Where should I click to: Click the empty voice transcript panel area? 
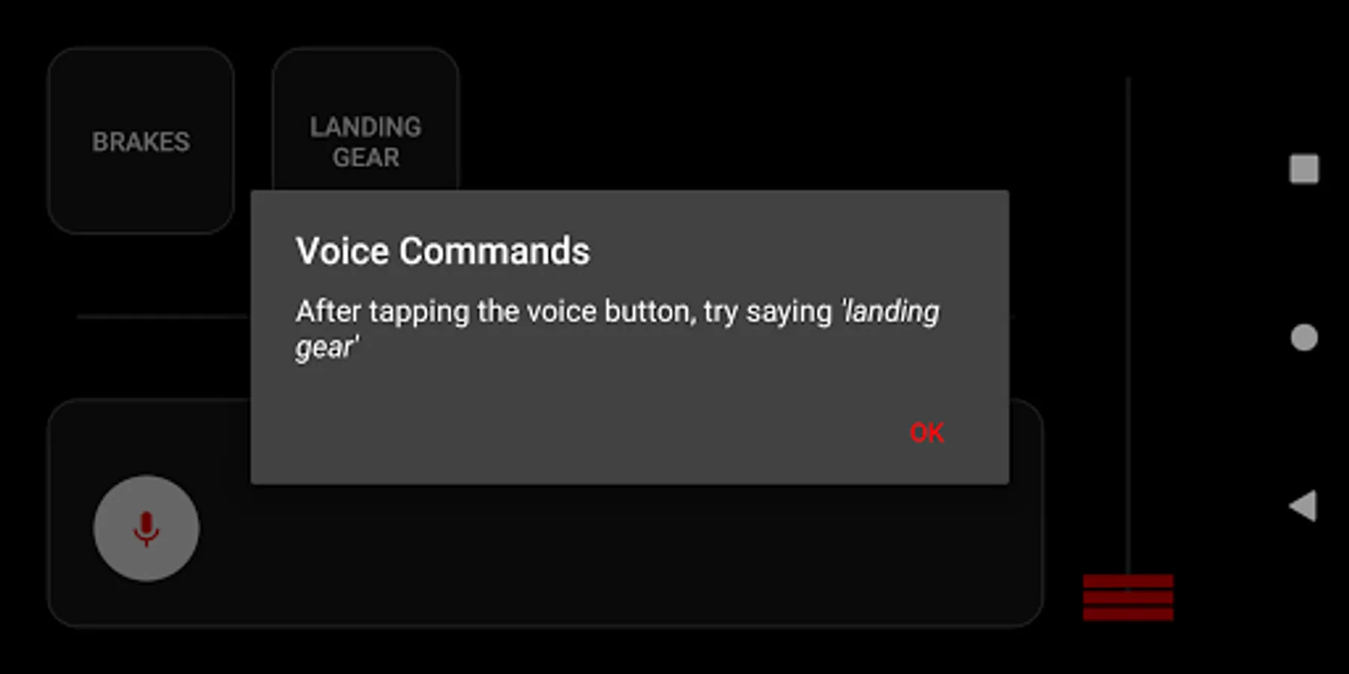(615, 554)
